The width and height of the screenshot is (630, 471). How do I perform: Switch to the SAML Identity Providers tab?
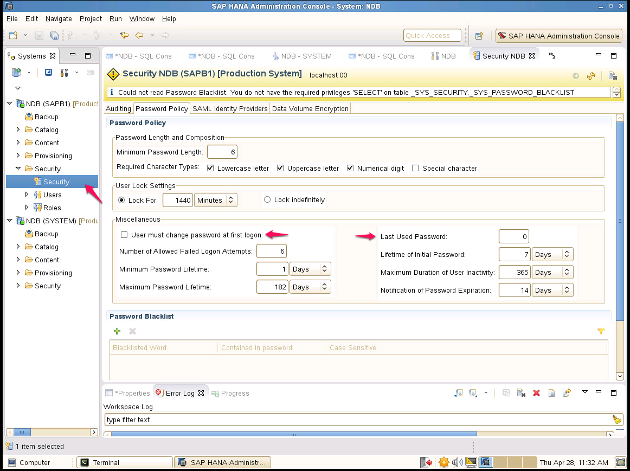click(230, 108)
